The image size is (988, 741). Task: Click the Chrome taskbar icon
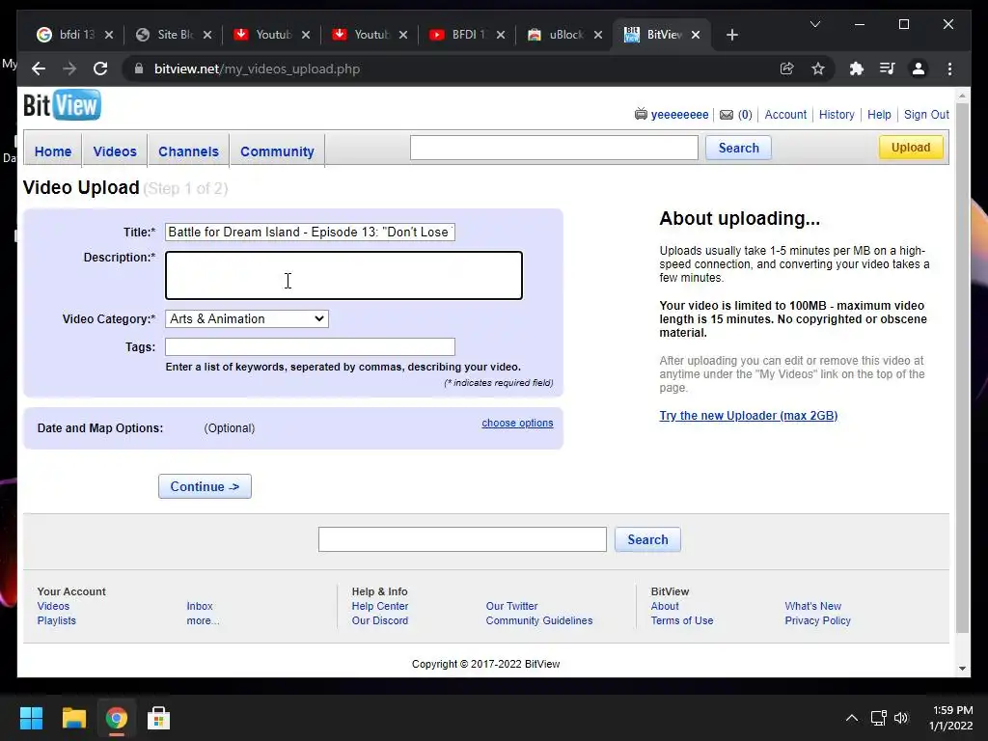(116, 718)
